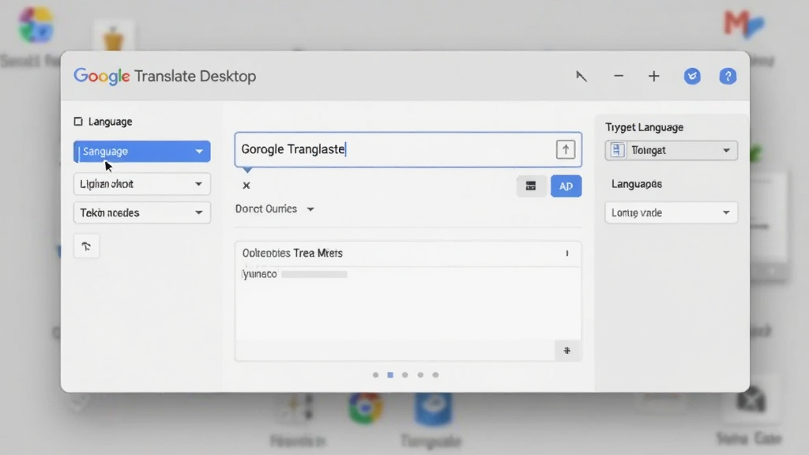809x455 pixels.
Task: Clear text with the X icon
Action: coord(246,185)
